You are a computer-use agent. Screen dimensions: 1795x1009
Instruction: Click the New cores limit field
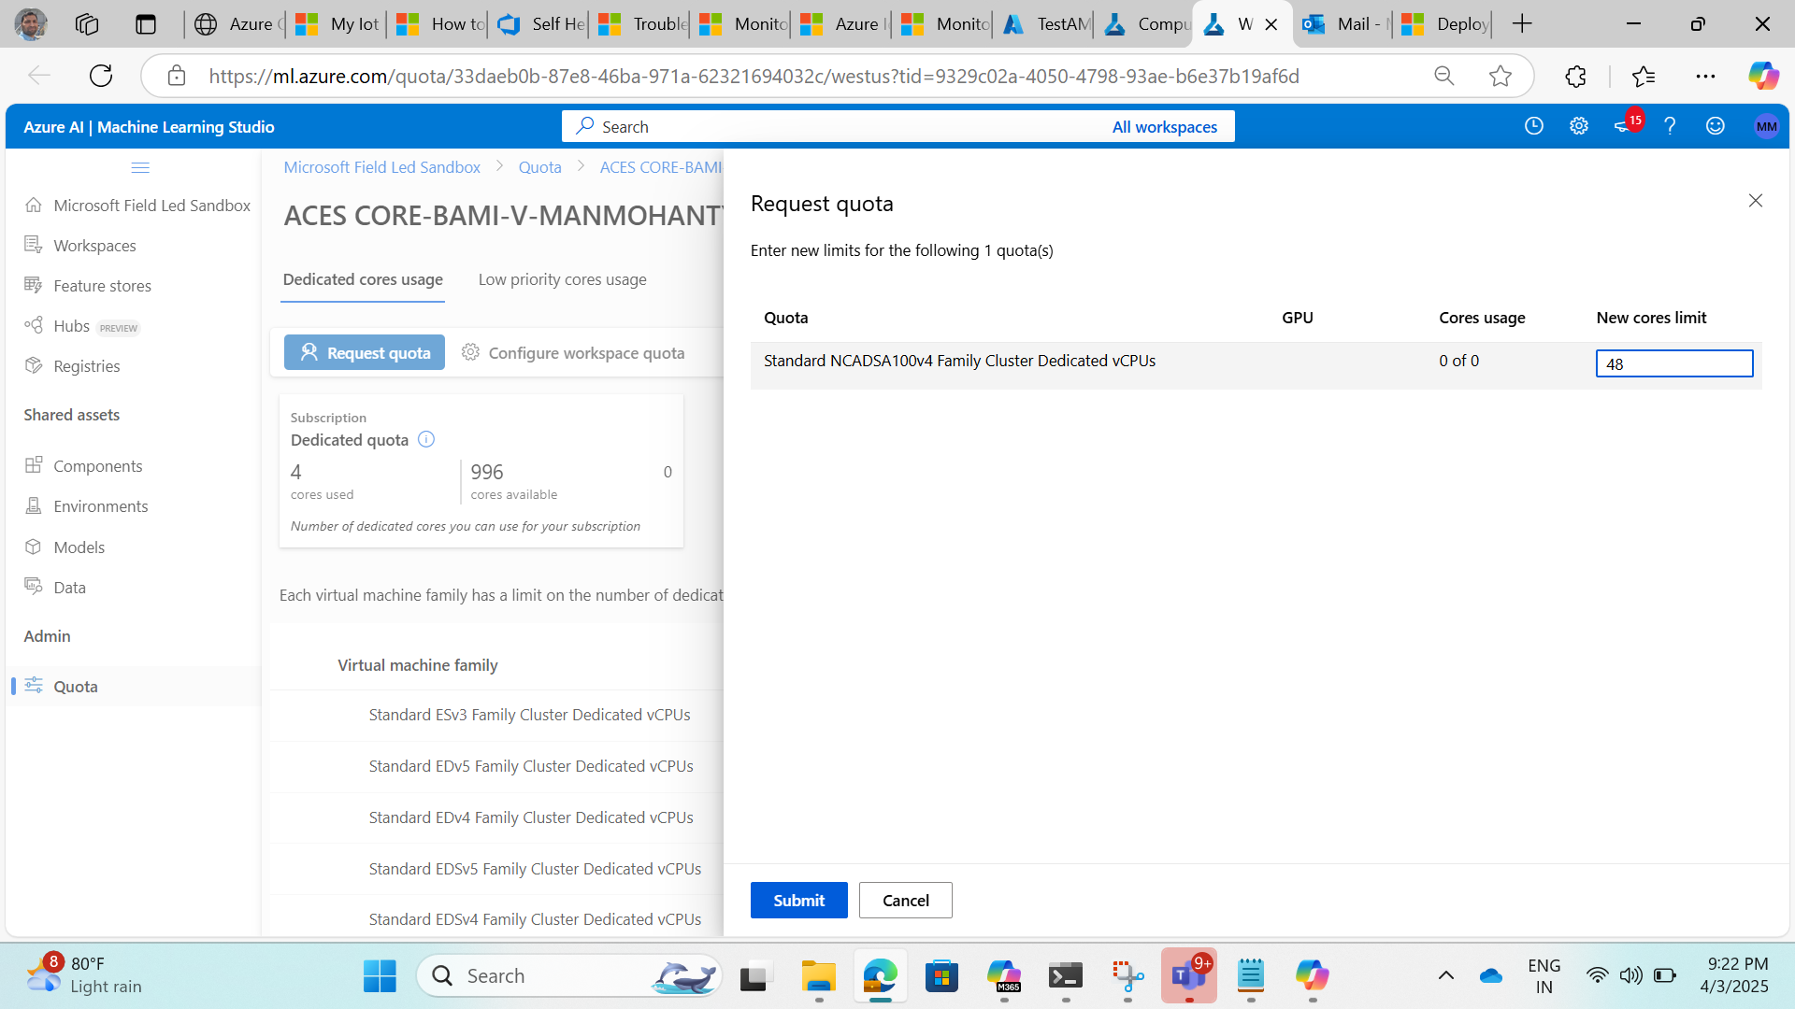click(1673, 364)
